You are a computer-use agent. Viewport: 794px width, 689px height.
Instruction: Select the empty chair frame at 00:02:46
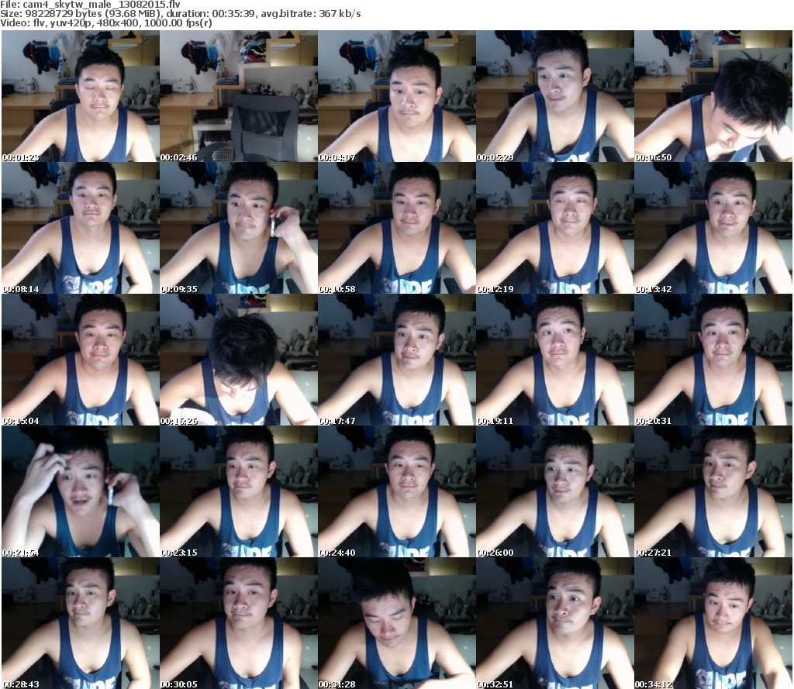point(239,96)
